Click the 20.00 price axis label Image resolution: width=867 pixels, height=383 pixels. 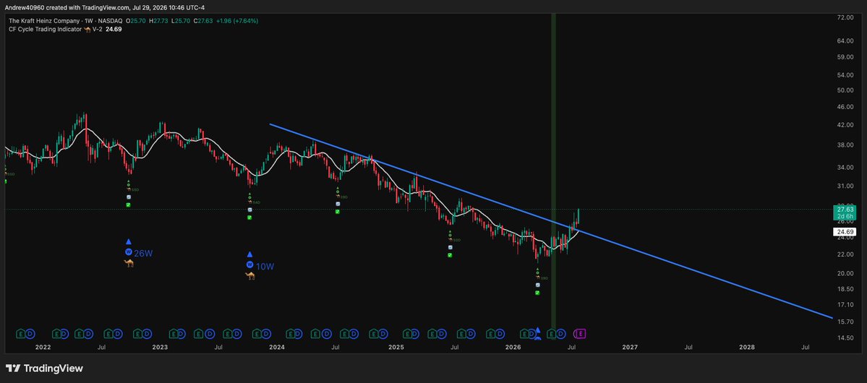845,274
